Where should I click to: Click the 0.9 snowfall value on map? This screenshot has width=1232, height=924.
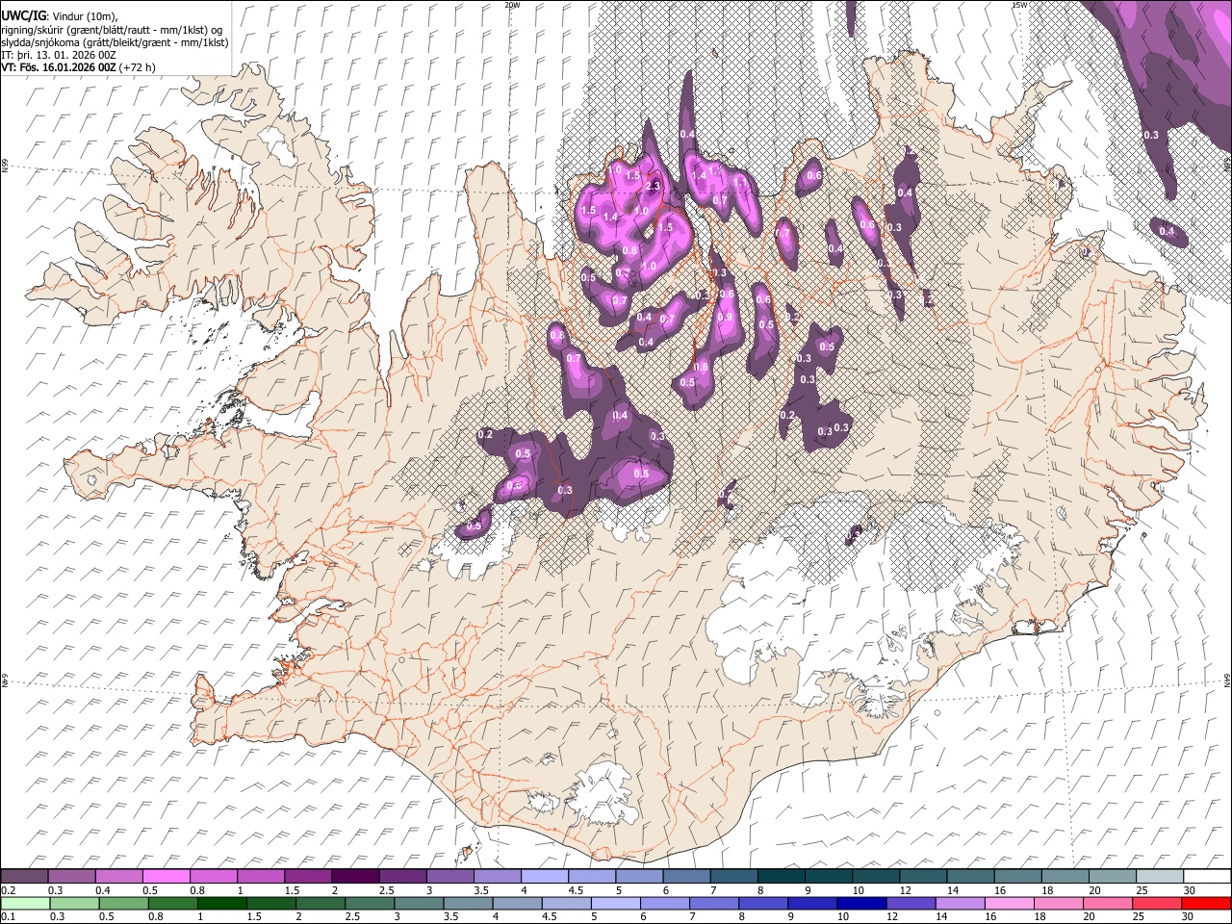(x=725, y=317)
